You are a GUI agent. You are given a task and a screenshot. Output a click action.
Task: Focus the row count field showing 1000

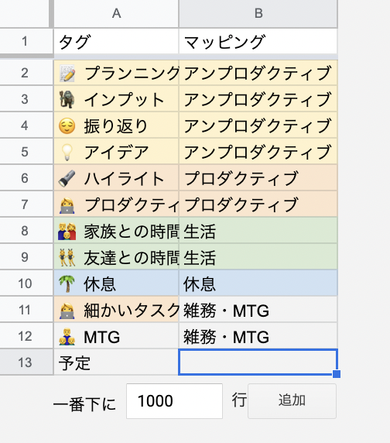(174, 401)
